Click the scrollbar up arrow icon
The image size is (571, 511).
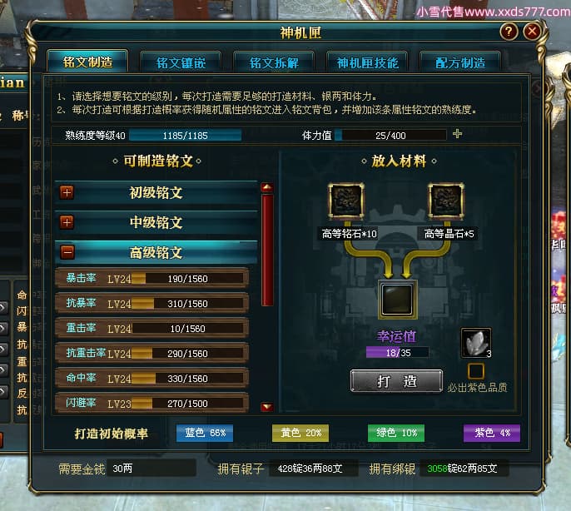[267, 187]
